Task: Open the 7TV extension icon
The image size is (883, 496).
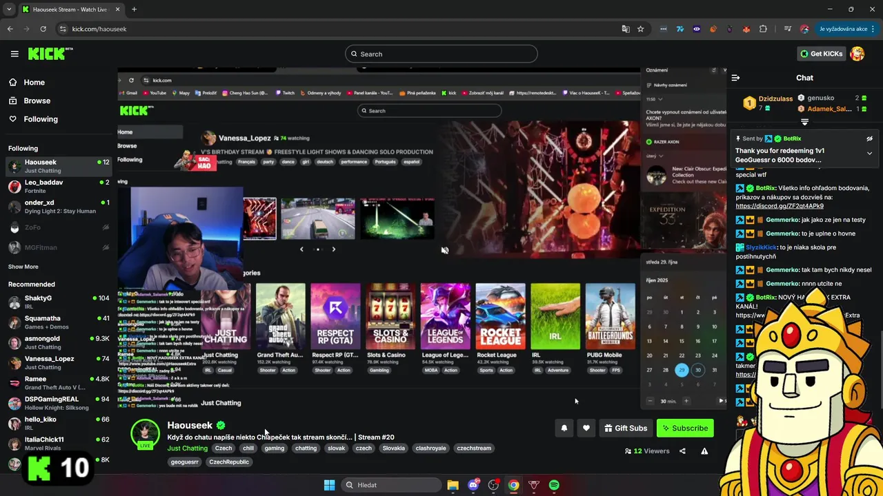Action: click(680, 29)
